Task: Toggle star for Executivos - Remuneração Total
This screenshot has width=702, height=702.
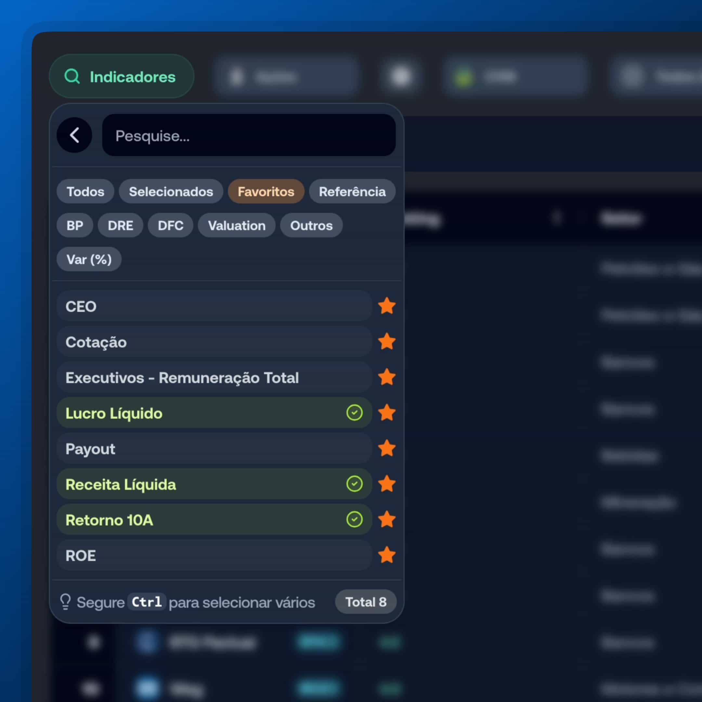Action: (387, 377)
